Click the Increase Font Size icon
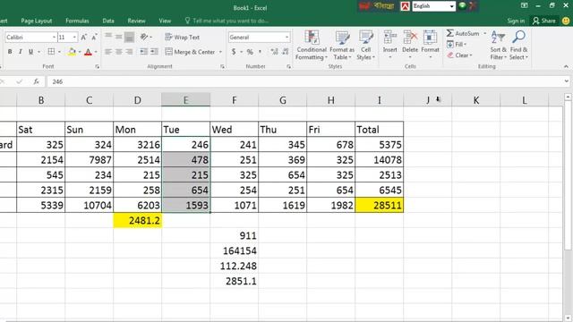 [x=83, y=38]
